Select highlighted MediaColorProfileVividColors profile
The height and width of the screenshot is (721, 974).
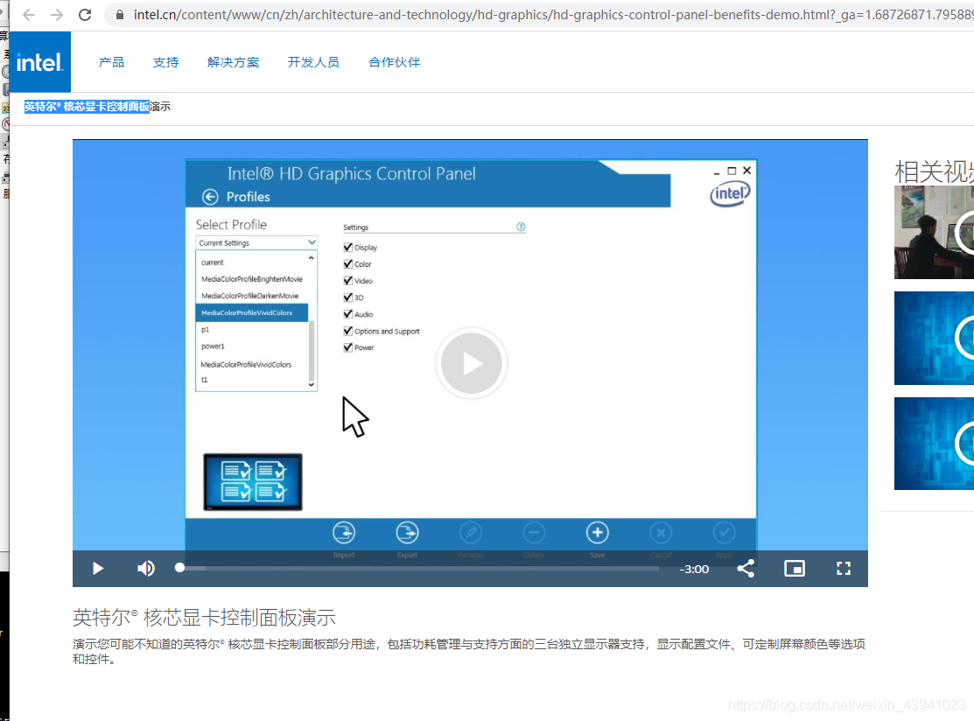[x=251, y=312]
